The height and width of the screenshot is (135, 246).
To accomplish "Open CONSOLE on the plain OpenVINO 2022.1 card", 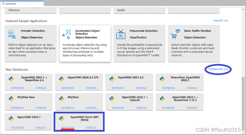I will pos(41,128).
